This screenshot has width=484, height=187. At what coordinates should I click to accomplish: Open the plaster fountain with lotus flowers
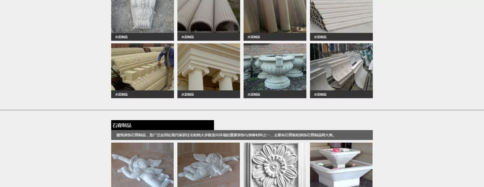point(341,165)
